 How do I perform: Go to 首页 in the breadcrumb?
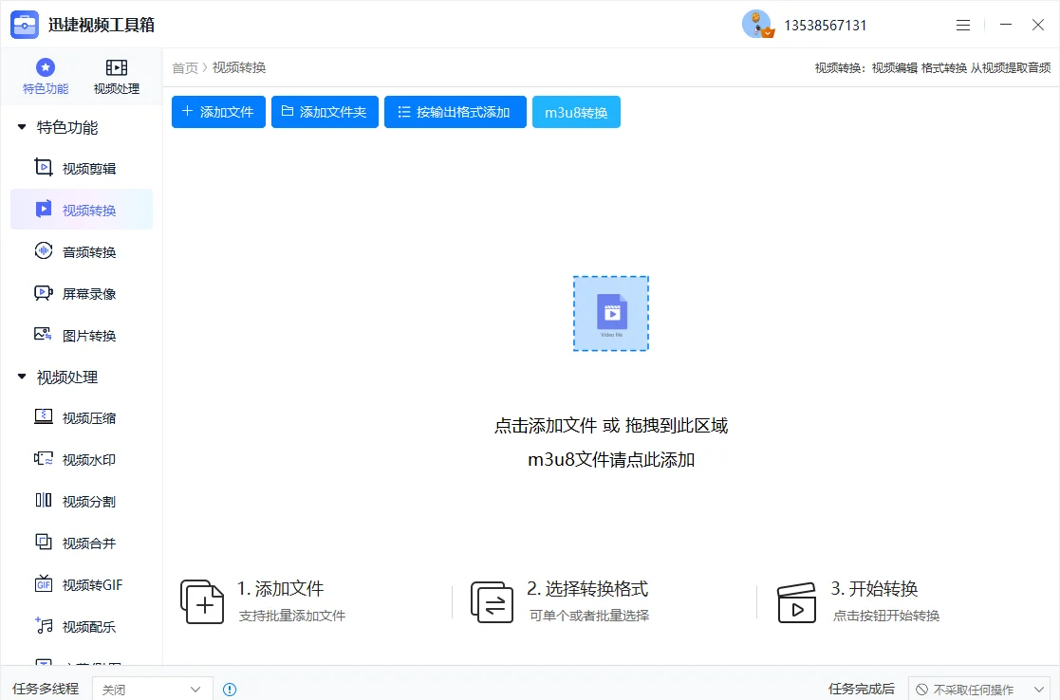(x=184, y=67)
